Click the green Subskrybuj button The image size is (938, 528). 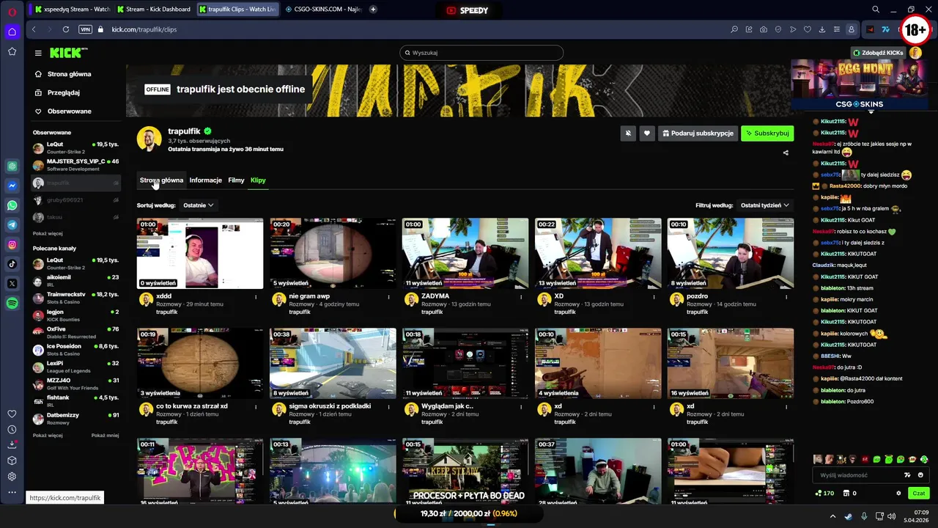(x=767, y=133)
